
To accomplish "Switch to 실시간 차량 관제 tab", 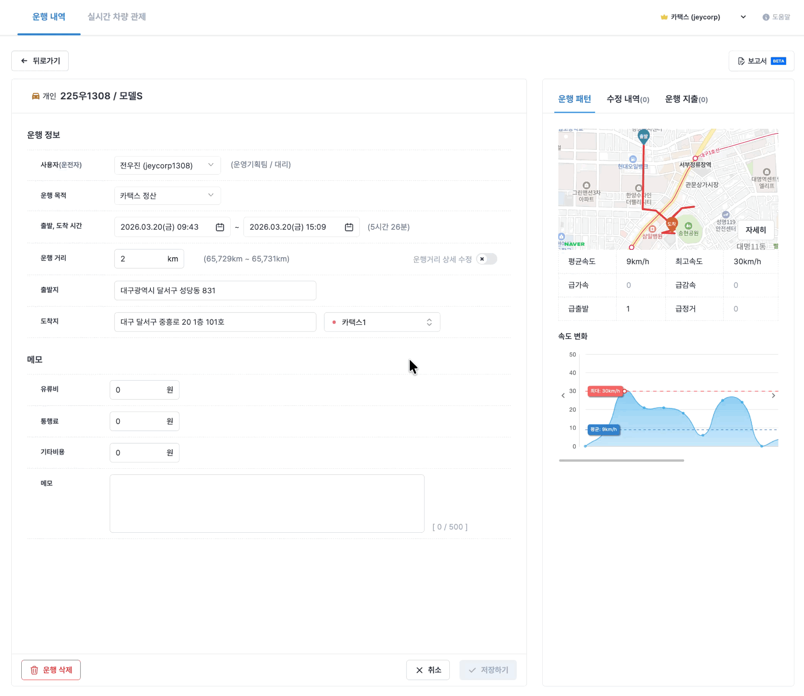I will click(117, 17).
